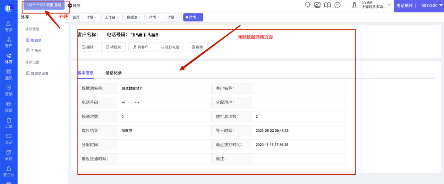444x184 pixels.
Task: Open the book help icon in the top bar
Action: click(x=327, y=5)
